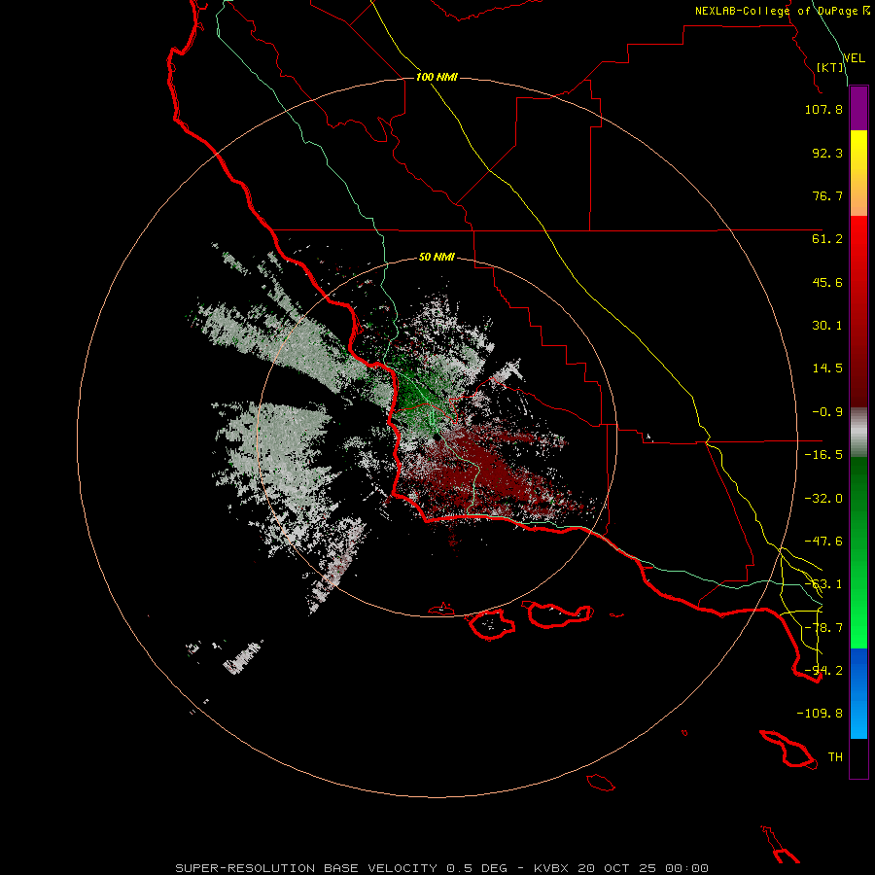Click the '100 NMI' range ring label
875x875 pixels.
tap(437, 77)
